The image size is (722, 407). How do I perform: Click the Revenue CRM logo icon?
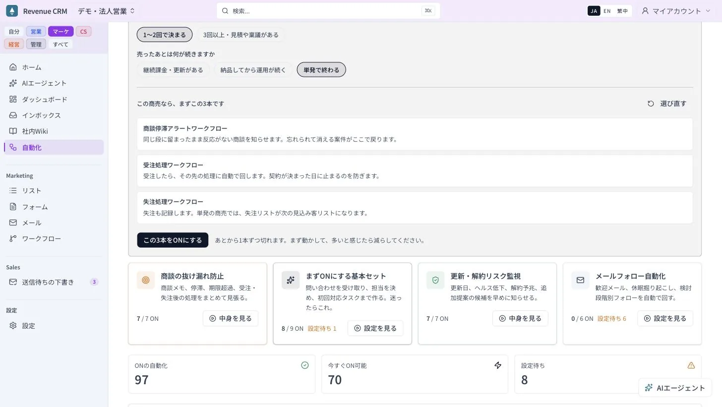[x=12, y=11]
